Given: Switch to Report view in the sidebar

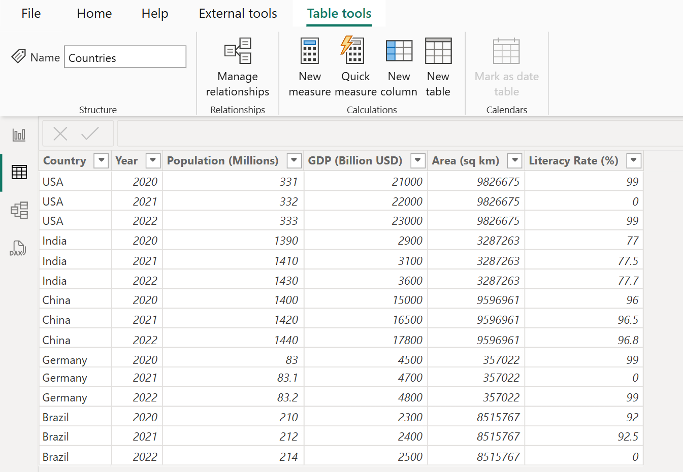Looking at the screenshot, I should [x=19, y=134].
